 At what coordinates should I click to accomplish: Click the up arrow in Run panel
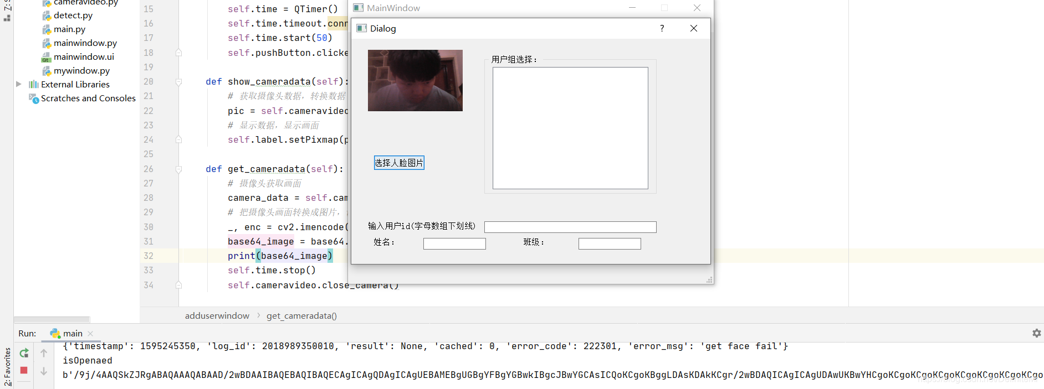44,353
